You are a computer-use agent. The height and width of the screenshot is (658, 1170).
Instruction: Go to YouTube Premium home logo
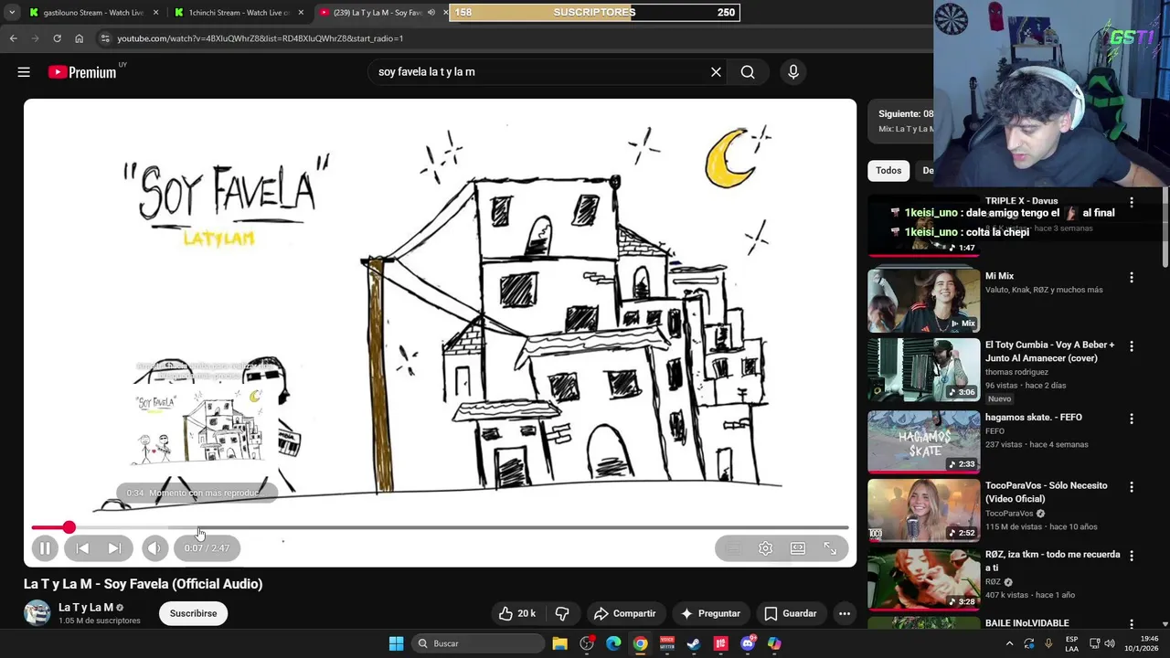click(x=82, y=72)
